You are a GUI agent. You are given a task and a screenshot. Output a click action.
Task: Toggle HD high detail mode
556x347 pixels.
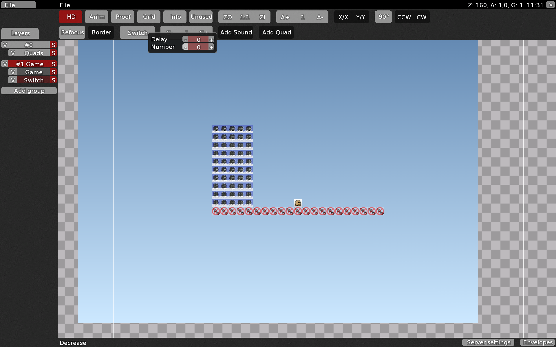(x=71, y=17)
